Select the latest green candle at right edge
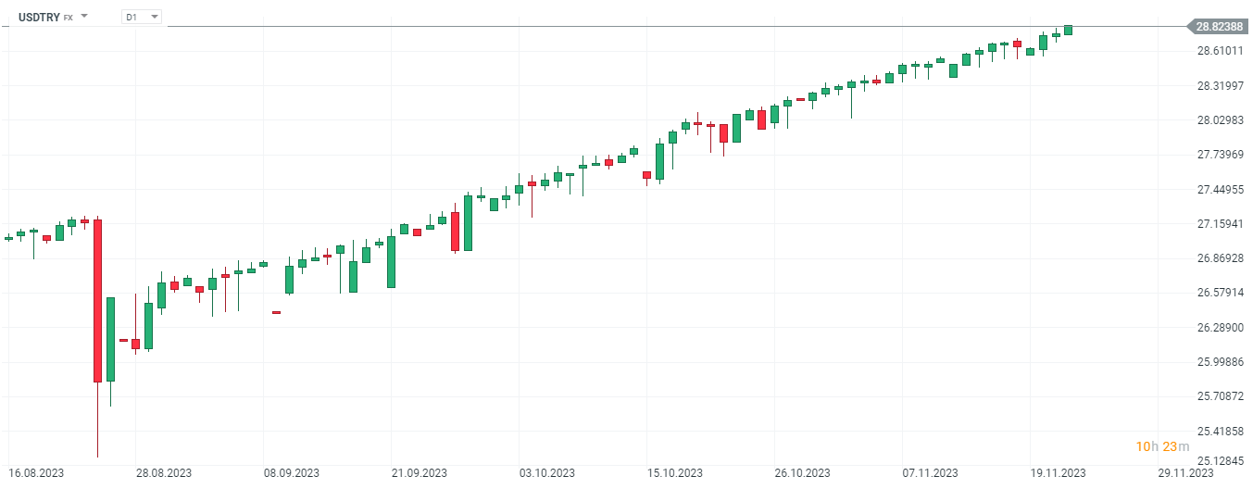The height and width of the screenshot is (489, 1253). (x=1068, y=30)
